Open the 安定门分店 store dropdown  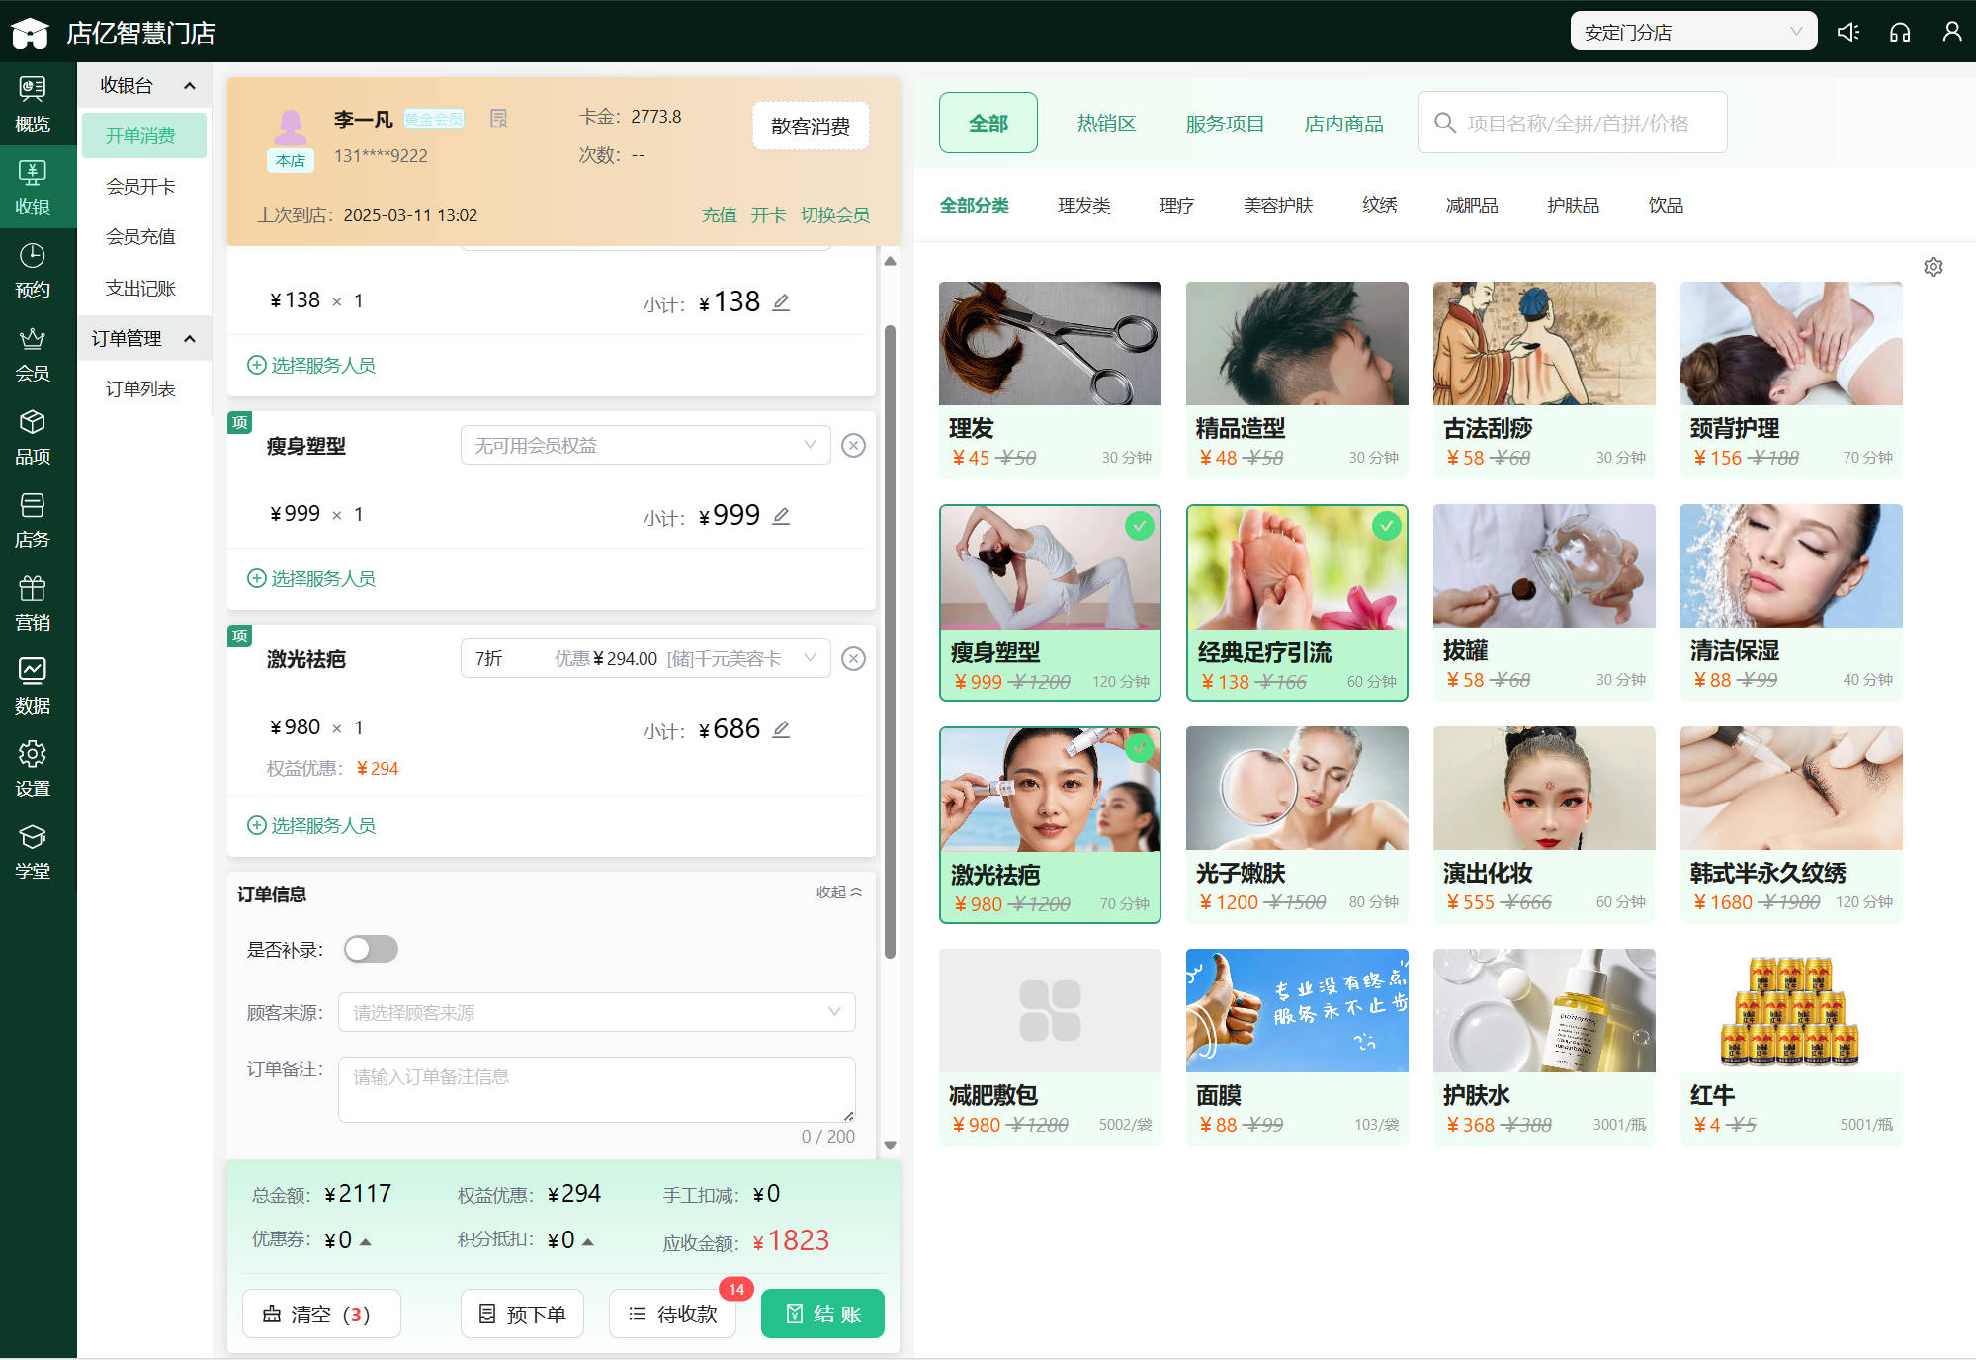coord(1692,32)
